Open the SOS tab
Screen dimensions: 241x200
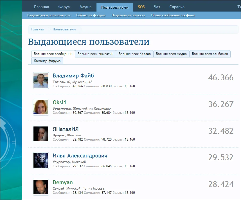(141, 7)
